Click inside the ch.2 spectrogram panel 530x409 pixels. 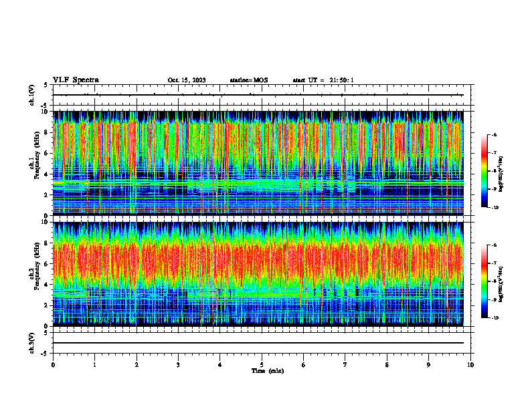coord(258,274)
